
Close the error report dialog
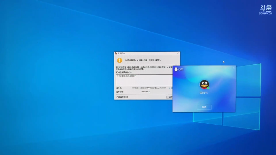point(178,53)
